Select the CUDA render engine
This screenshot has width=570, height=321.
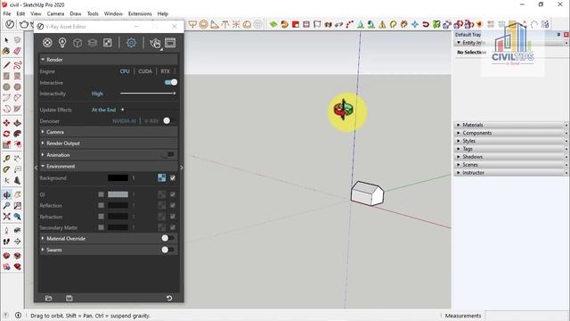[145, 71]
